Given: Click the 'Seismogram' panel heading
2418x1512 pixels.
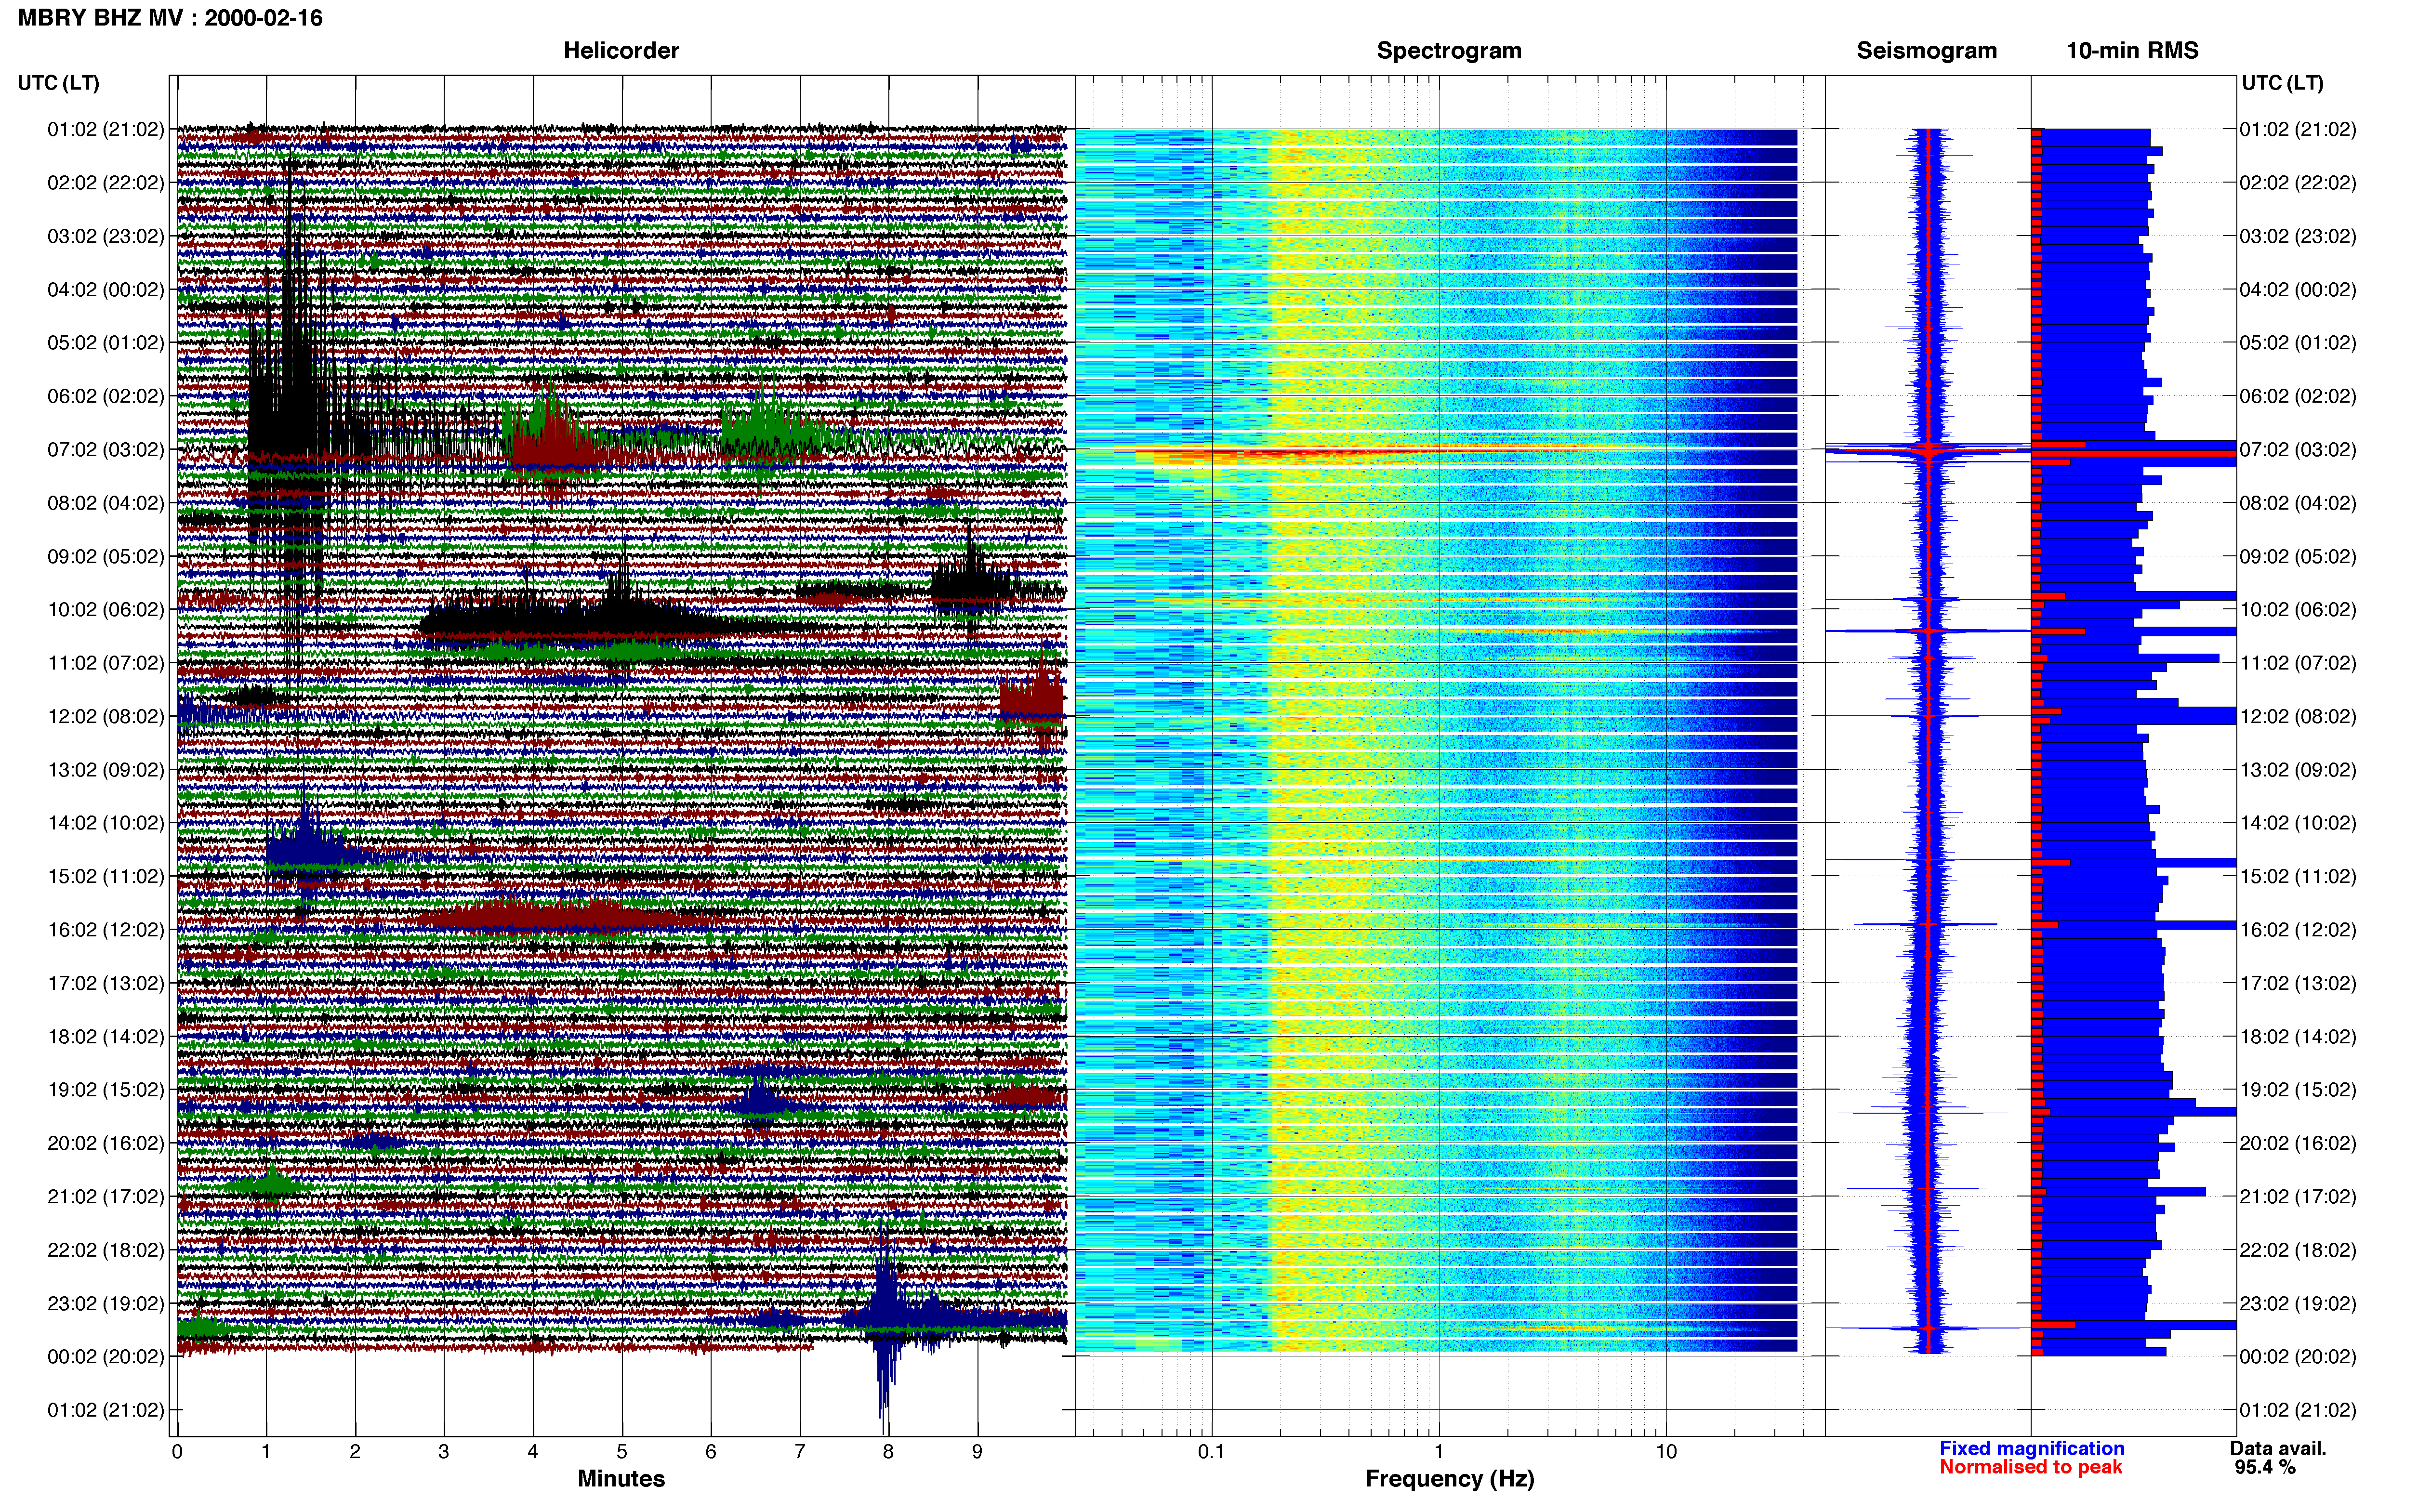Looking at the screenshot, I should click(1926, 51).
